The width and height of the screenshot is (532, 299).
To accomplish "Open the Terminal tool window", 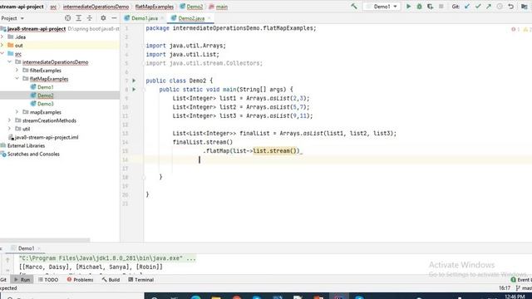I will tap(140, 280).
